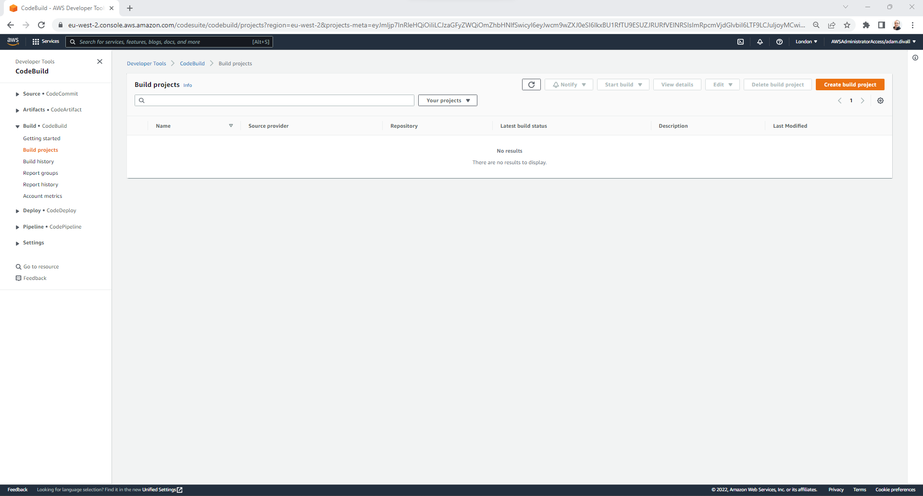
Task: Open Chrome profile avatar
Action: pos(897,25)
